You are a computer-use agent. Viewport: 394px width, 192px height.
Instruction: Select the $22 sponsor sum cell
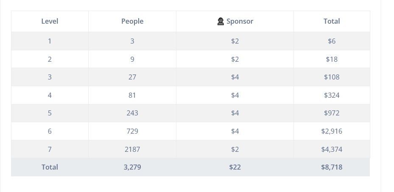pyautogui.click(x=235, y=167)
